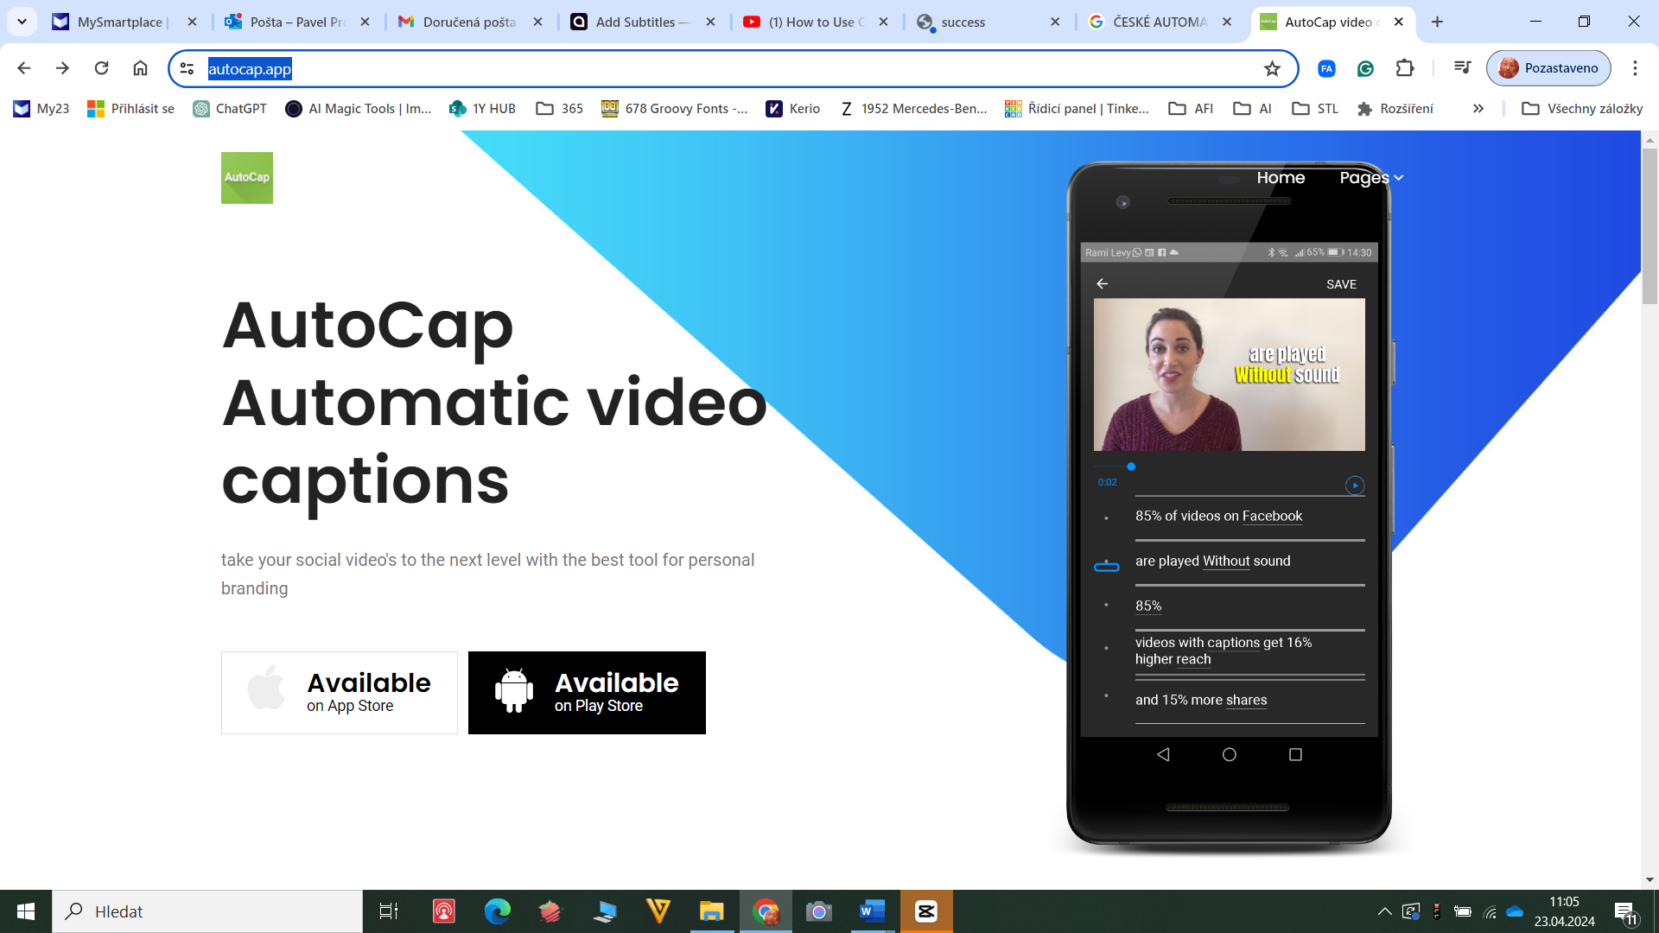
Task: Open the AFI bookmark folder
Action: [1191, 108]
